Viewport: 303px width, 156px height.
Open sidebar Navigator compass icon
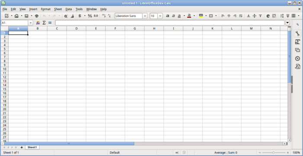click(x=297, y=58)
